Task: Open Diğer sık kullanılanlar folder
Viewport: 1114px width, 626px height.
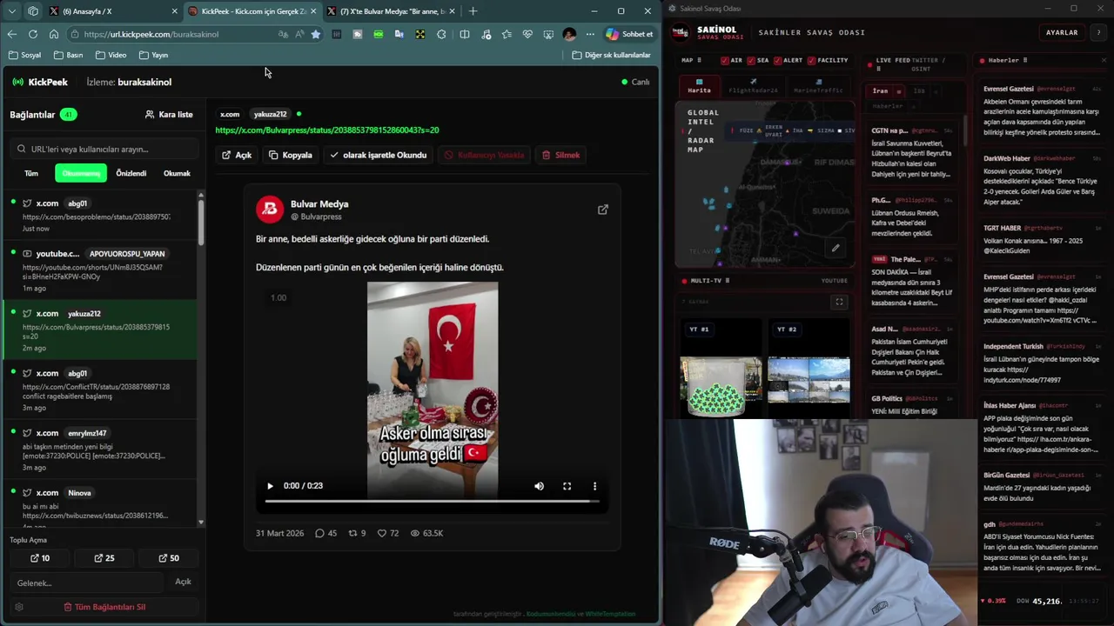Action: [x=611, y=55]
